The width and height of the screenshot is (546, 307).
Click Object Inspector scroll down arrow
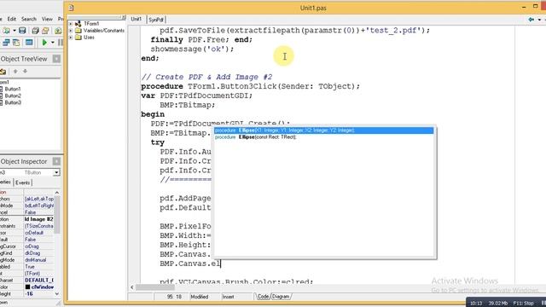(57, 293)
